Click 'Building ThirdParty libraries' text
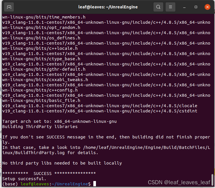 [40, 127]
